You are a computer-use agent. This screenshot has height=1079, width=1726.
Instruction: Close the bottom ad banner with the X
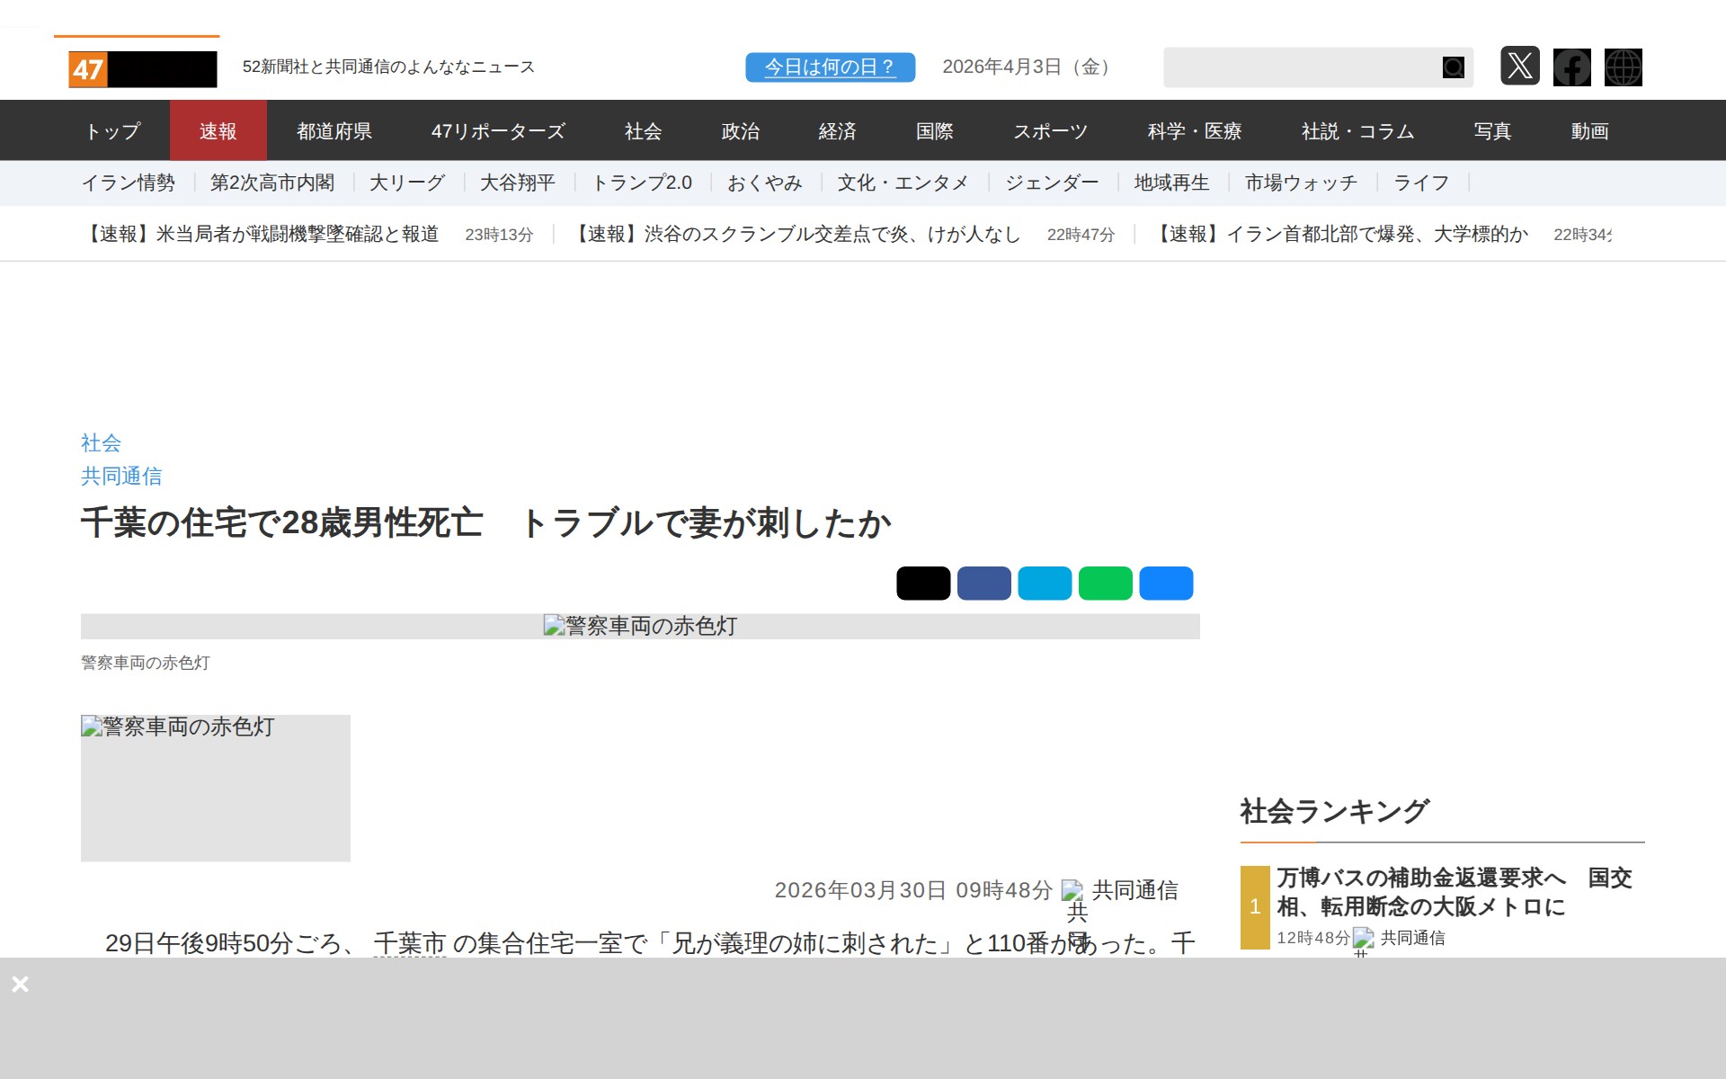(21, 985)
